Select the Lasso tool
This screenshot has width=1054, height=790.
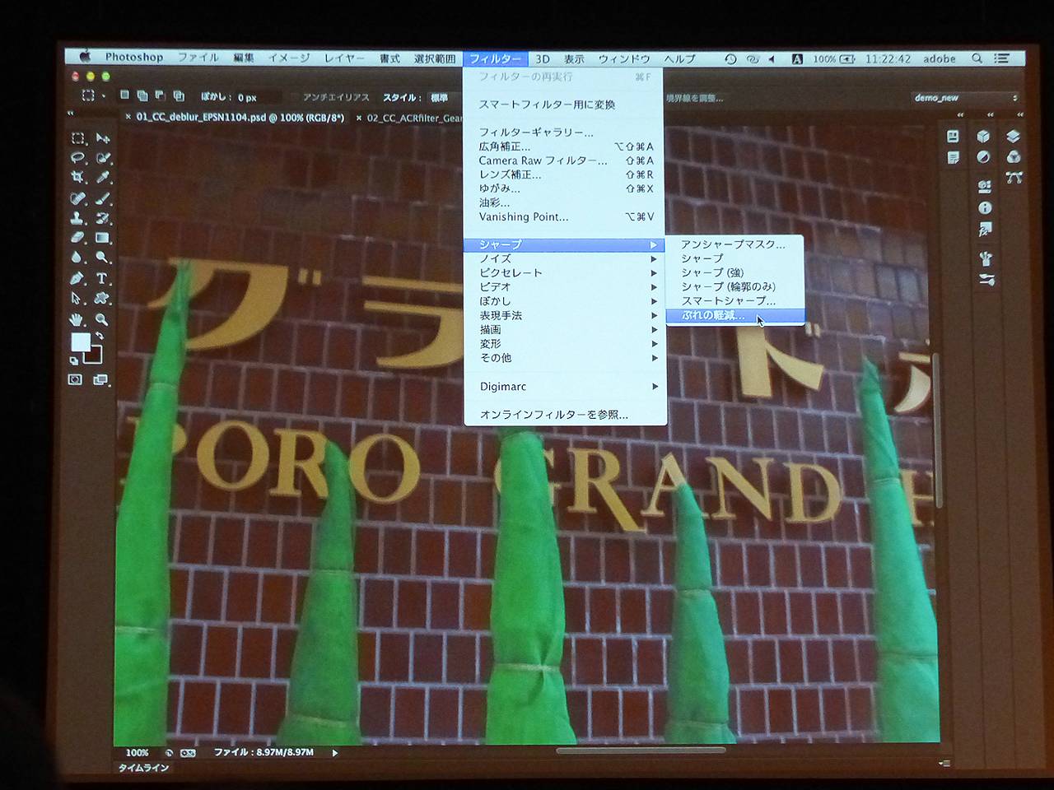pyautogui.click(x=78, y=158)
